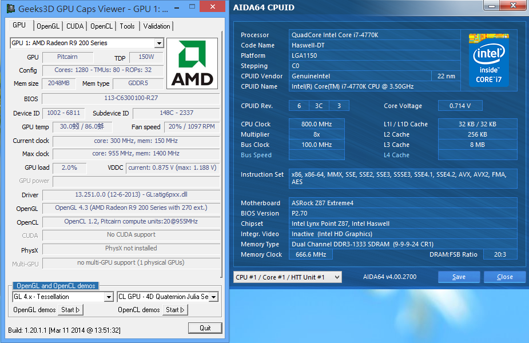
Task: Click the Bus Speed label link
Action: (256, 155)
